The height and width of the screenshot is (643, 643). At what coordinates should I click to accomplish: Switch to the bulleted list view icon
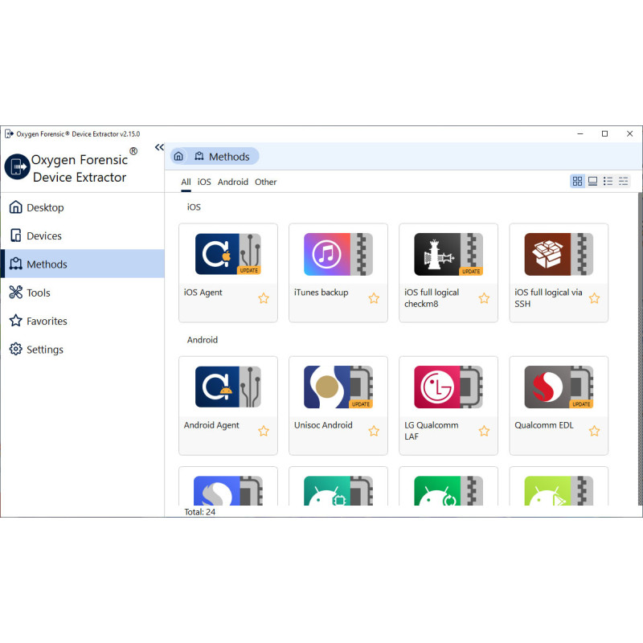coord(608,181)
